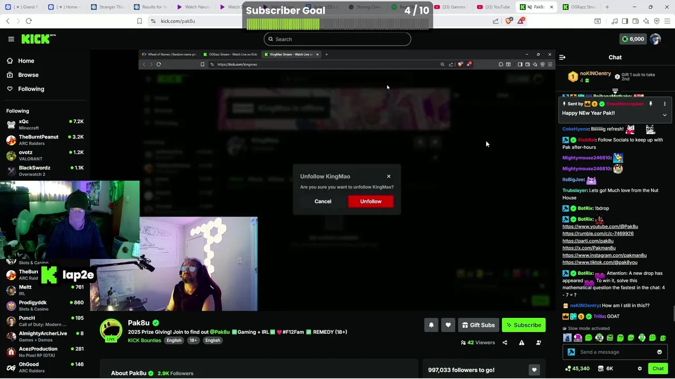Focus the Kick Search box
Screen dimensions: 675x379
click(337, 39)
